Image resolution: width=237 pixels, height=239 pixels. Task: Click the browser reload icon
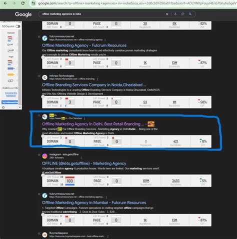pyautogui.click(x=23, y=3)
